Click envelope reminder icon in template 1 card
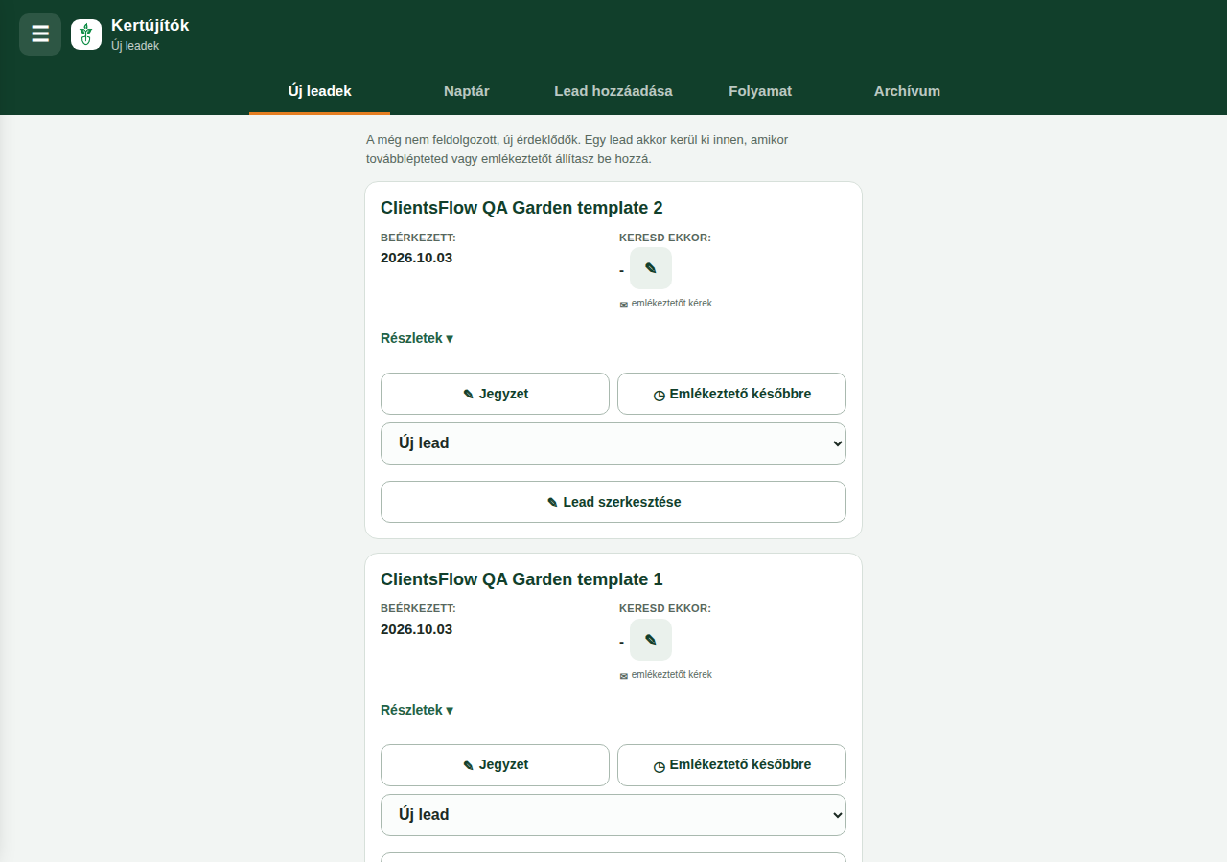The width and height of the screenshot is (1227, 862). [624, 675]
